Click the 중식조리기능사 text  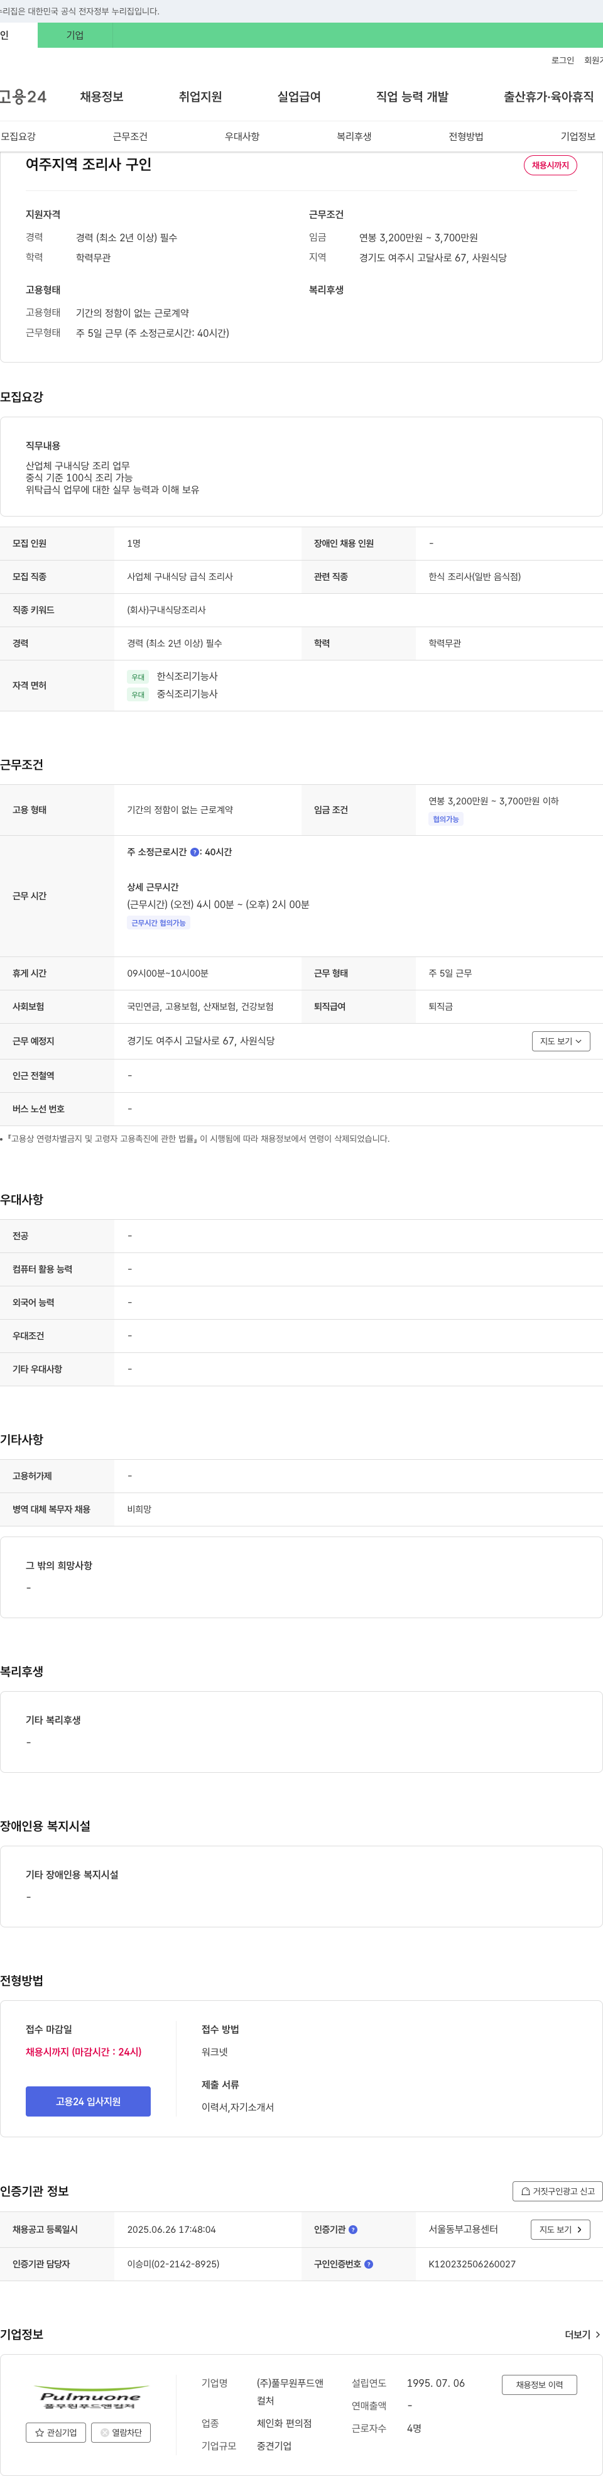187,694
